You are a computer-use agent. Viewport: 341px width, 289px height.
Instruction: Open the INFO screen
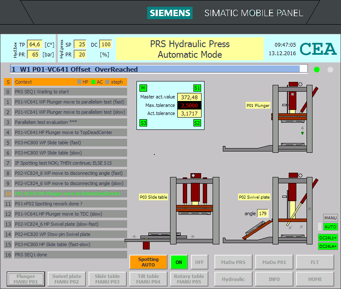click(274, 279)
